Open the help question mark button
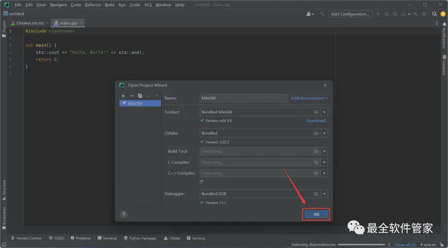The height and width of the screenshot is (248, 448). click(124, 214)
